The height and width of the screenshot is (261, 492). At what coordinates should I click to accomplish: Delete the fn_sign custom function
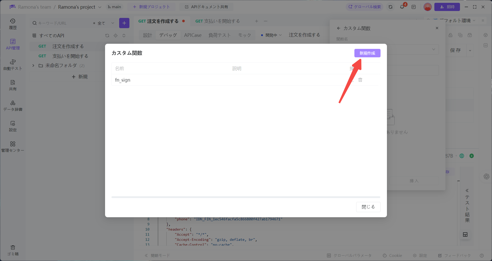click(x=360, y=80)
